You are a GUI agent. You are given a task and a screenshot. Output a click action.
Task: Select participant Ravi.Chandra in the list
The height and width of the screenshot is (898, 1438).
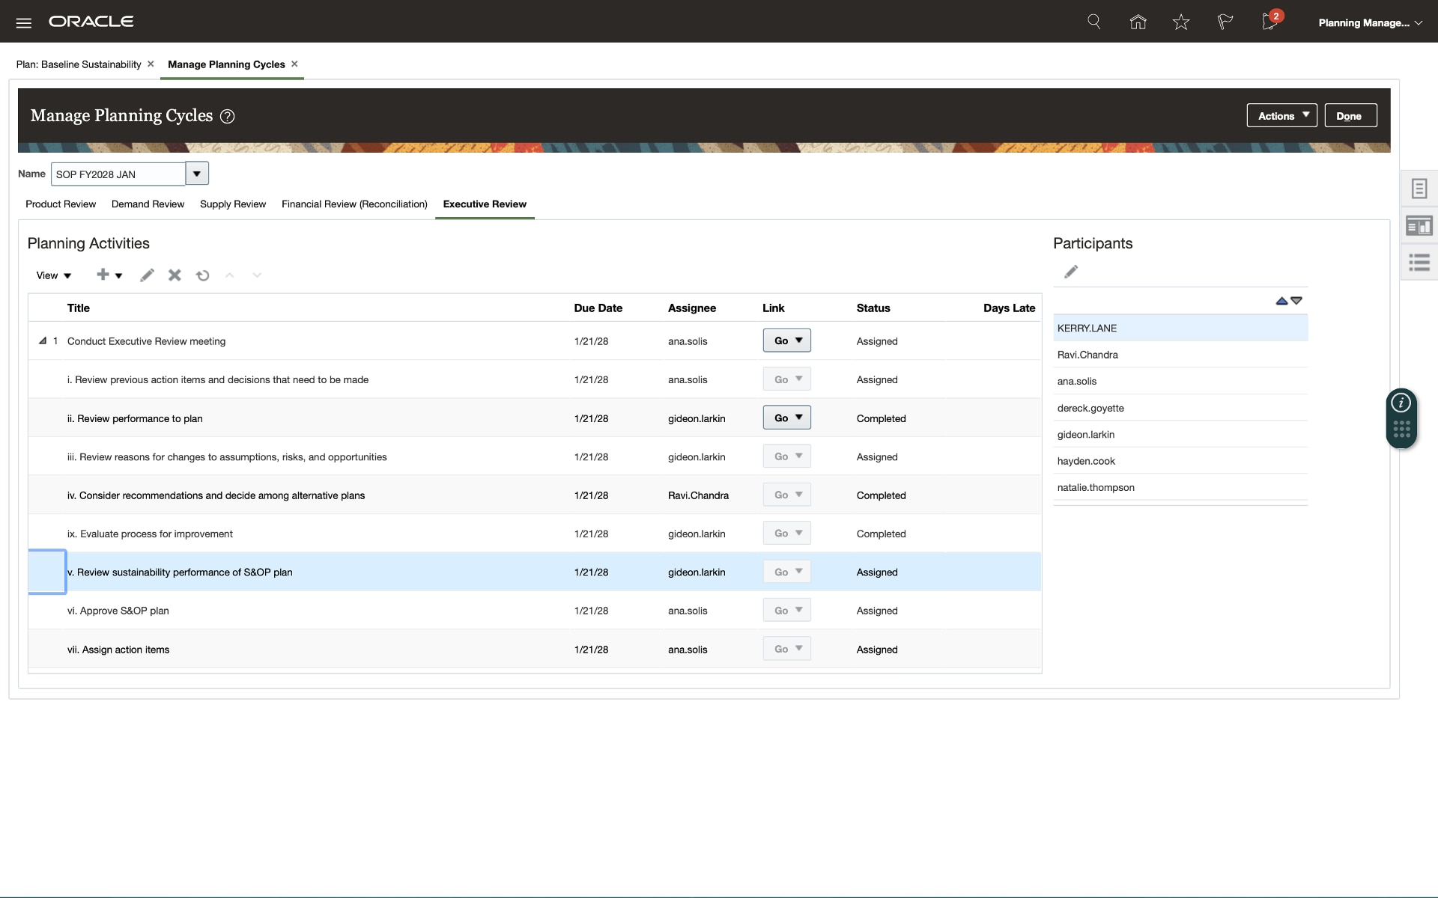click(x=1087, y=355)
